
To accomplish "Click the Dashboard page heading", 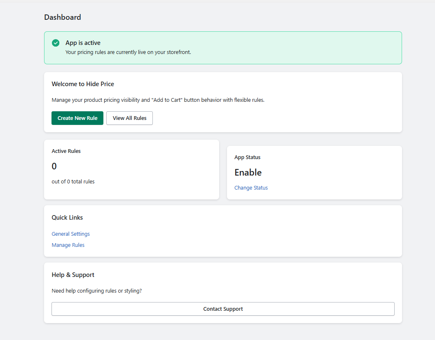I will point(63,17).
